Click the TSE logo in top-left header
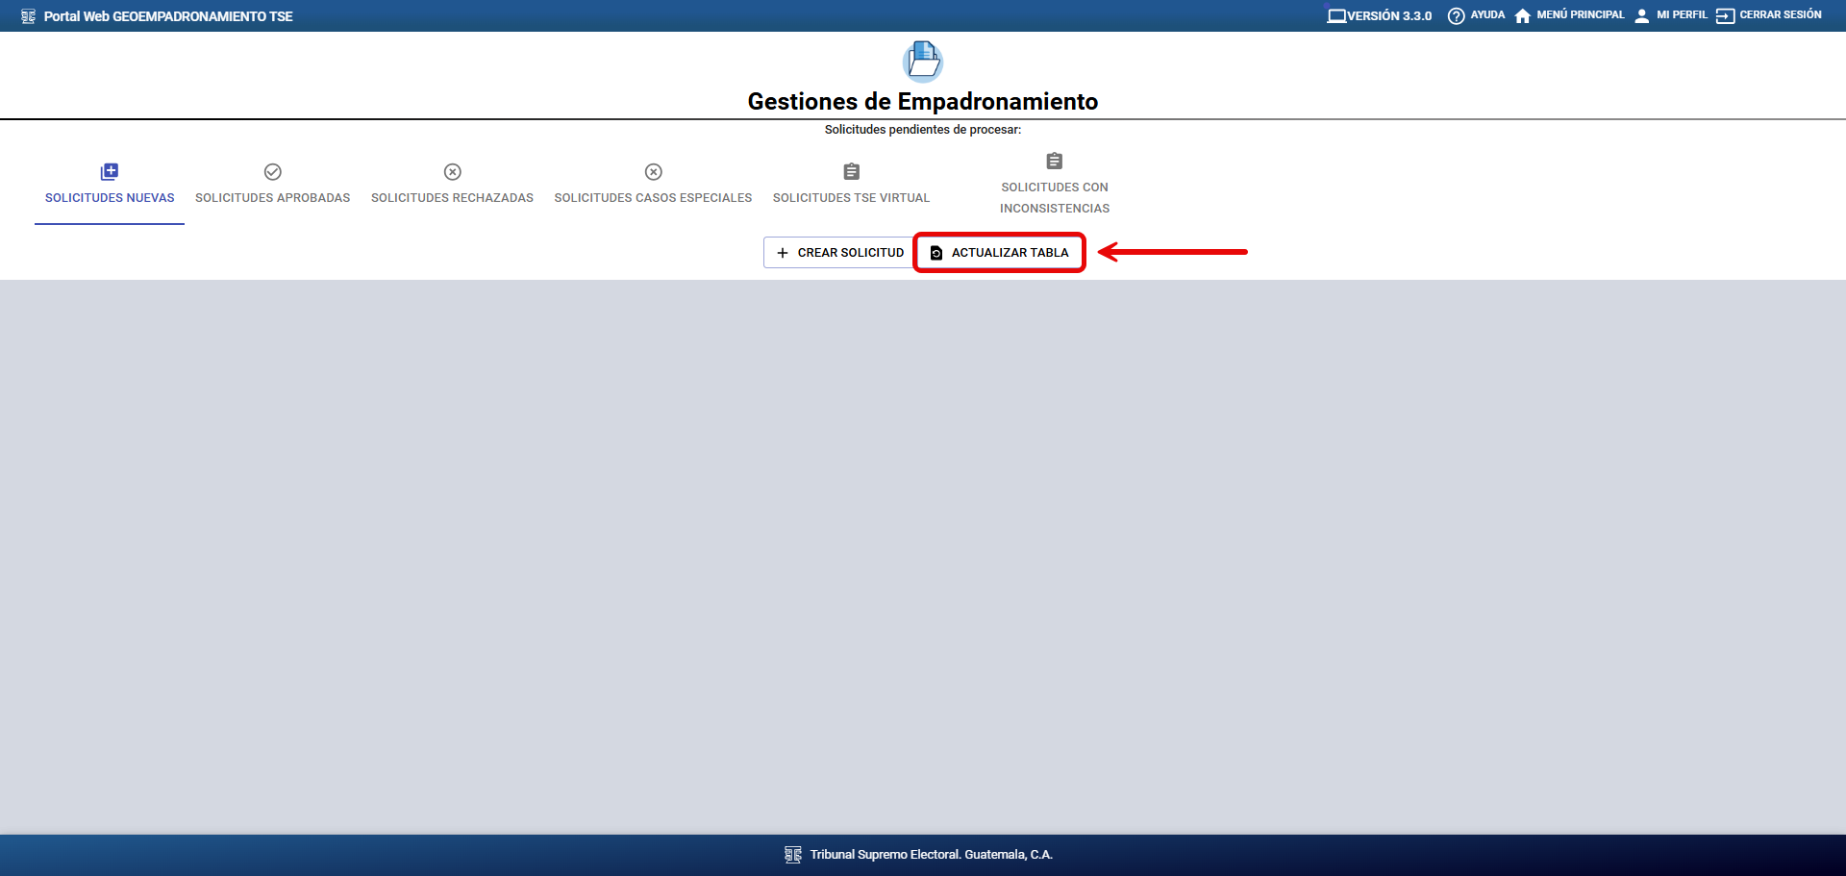The width and height of the screenshot is (1846, 876). click(x=28, y=16)
